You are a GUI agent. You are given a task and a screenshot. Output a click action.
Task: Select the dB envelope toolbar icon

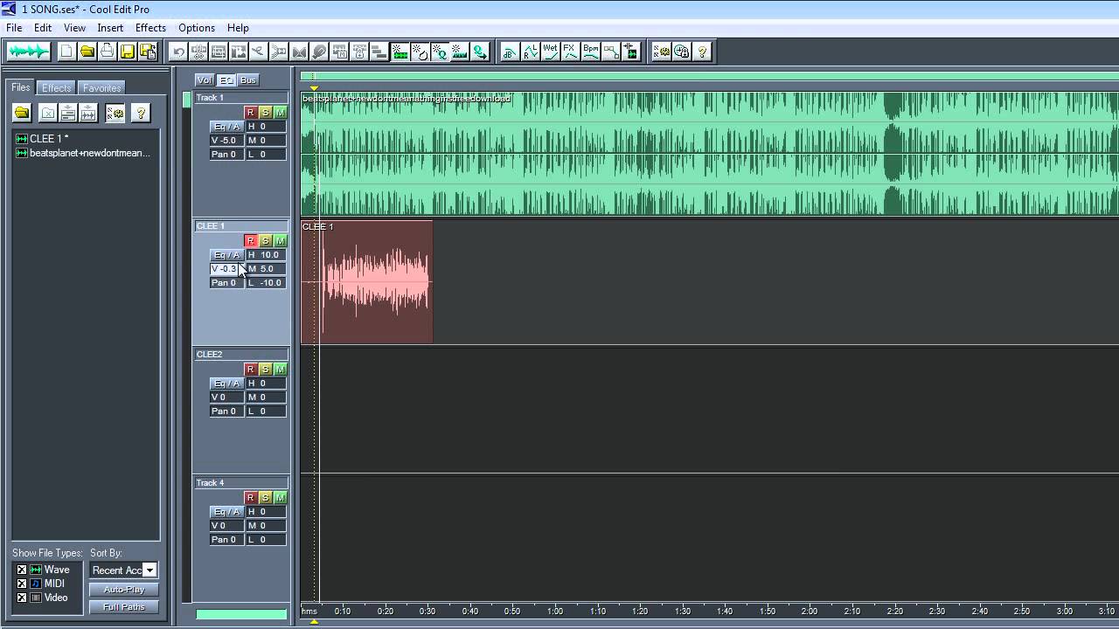click(510, 52)
